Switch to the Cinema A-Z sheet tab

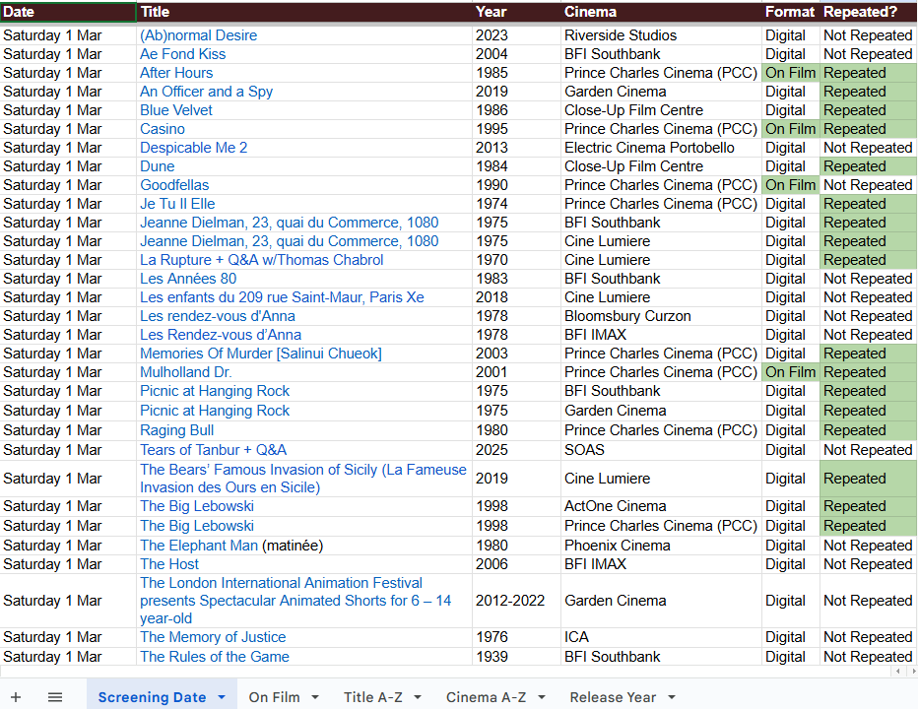pos(486,697)
